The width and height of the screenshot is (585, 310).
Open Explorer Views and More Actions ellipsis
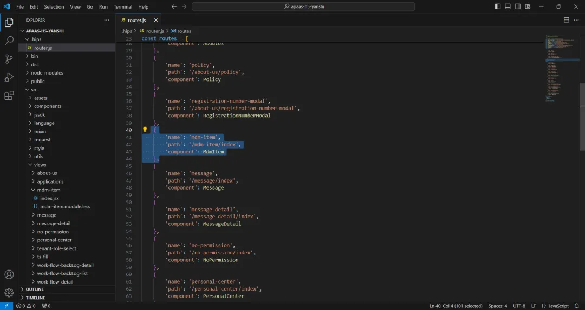(107, 20)
